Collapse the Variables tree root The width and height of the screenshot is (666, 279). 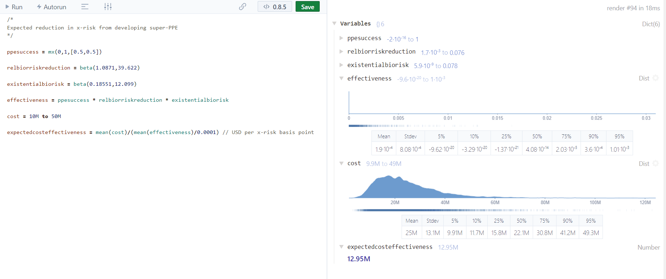(x=334, y=23)
